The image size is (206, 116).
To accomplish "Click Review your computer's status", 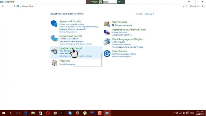I will tap(71, 24).
